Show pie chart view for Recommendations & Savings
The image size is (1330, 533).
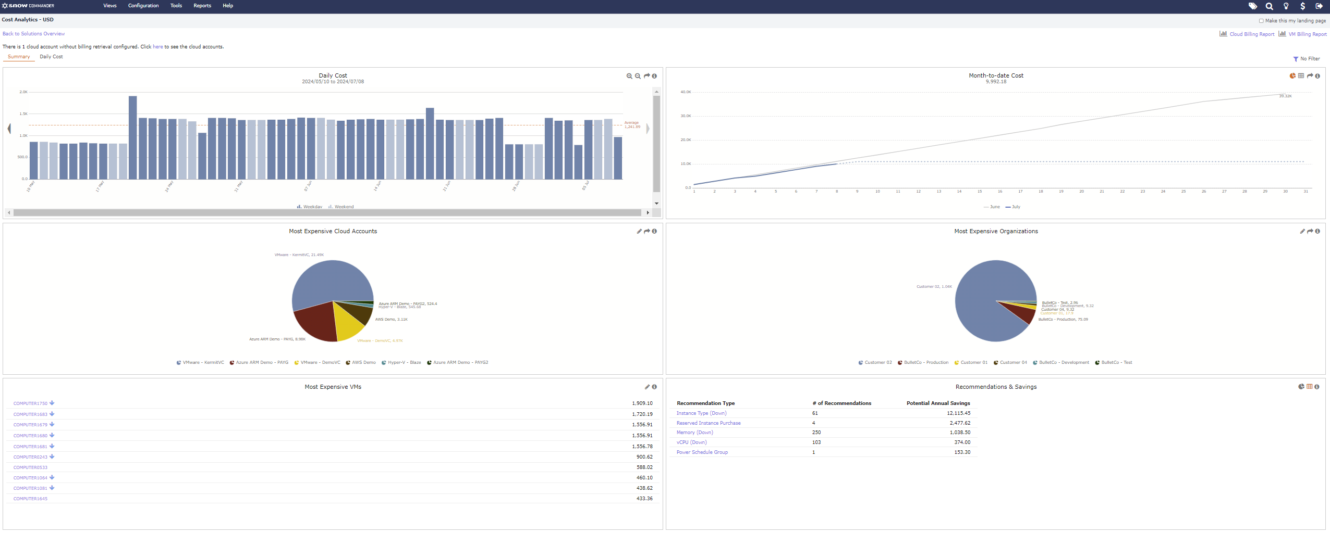tap(1301, 387)
